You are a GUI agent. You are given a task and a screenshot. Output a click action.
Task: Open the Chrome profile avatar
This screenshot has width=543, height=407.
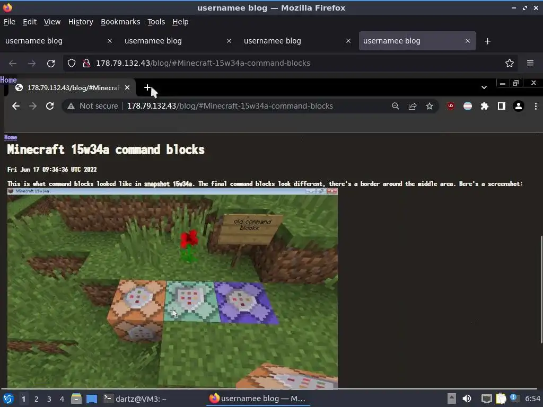pyautogui.click(x=519, y=106)
